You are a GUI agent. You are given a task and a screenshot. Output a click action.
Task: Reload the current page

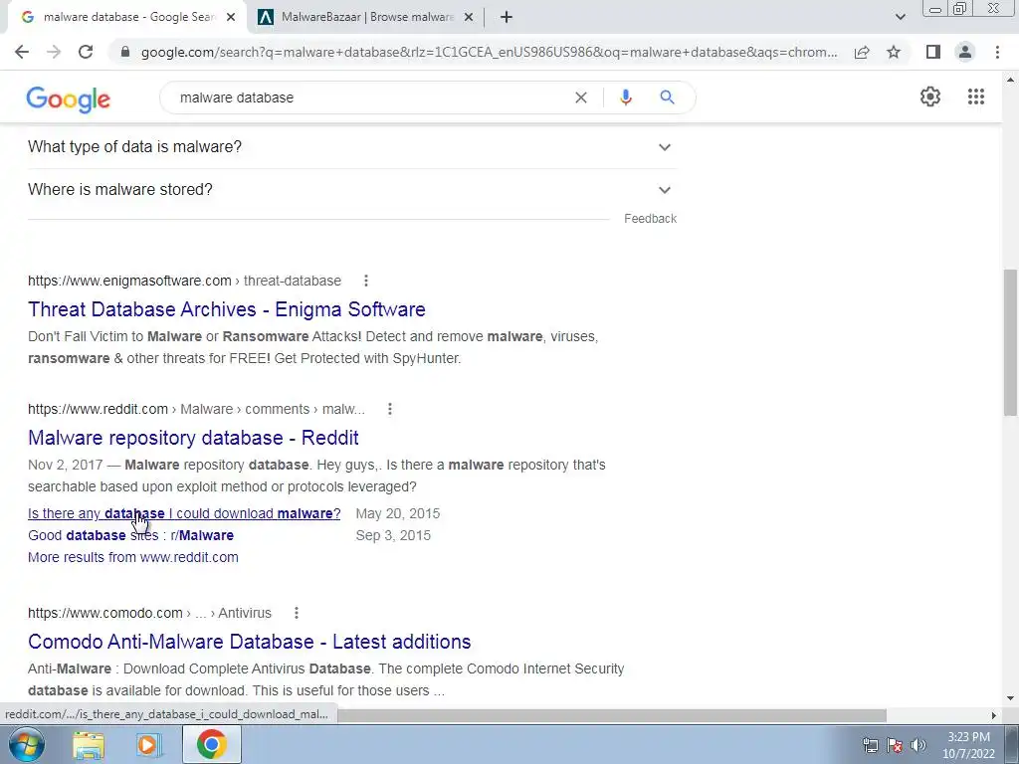[86, 52]
